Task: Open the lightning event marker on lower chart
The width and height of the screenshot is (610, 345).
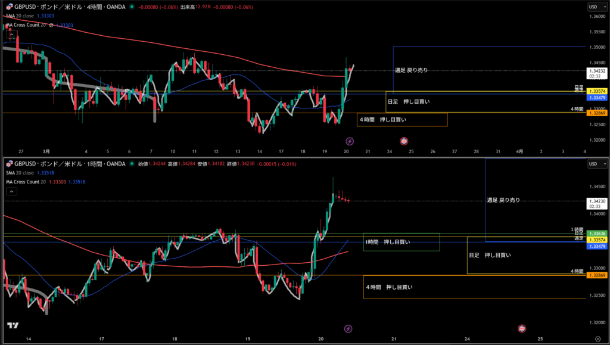Action: [x=348, y=328]
